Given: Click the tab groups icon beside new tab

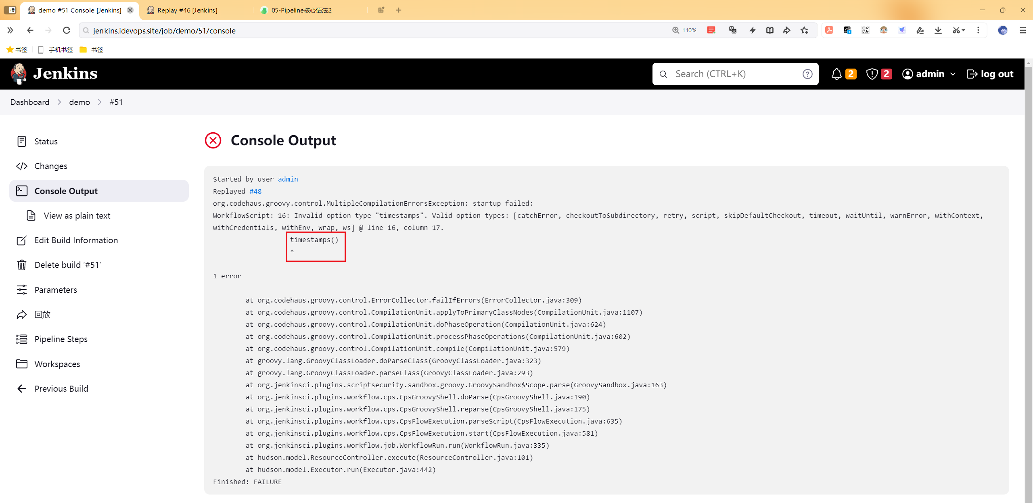Looking at the screenshot, I should pos(381,10).
